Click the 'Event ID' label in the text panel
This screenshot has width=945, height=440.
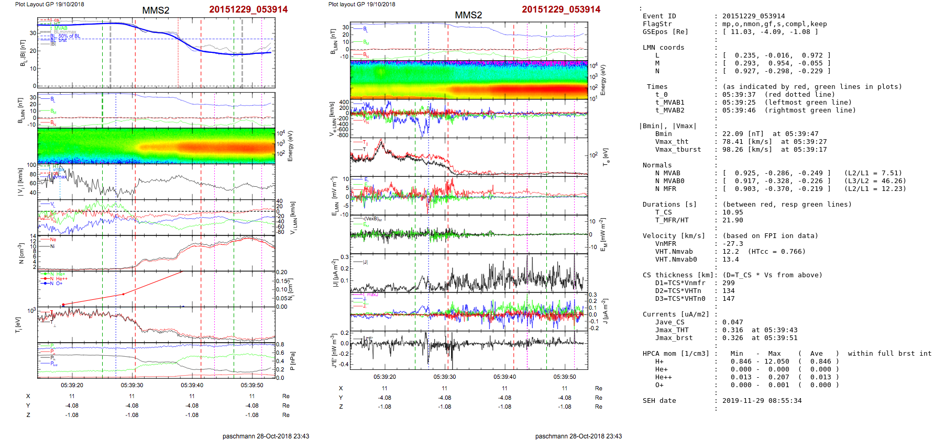point(659,16)
